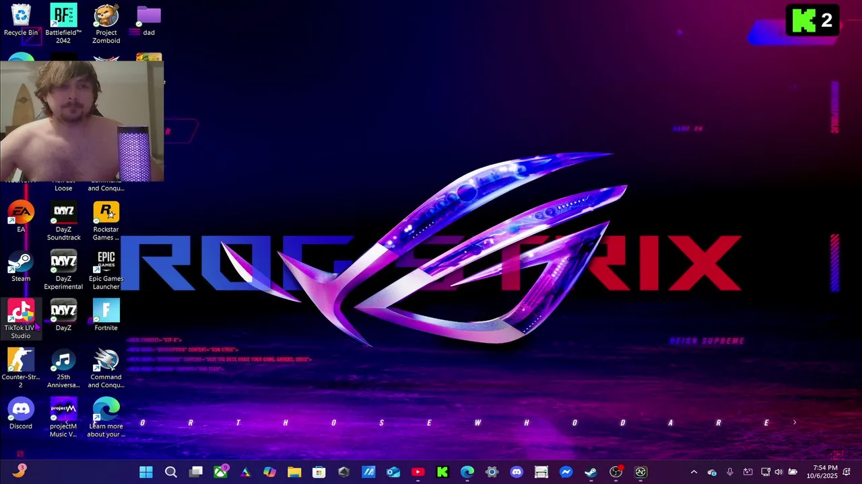Open the Windows Start menu

[146, 472]
